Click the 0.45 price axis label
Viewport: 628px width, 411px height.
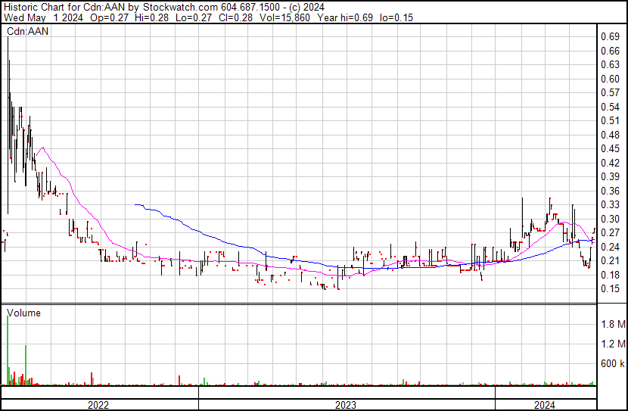pyautogui.click(x=610, y=148)
